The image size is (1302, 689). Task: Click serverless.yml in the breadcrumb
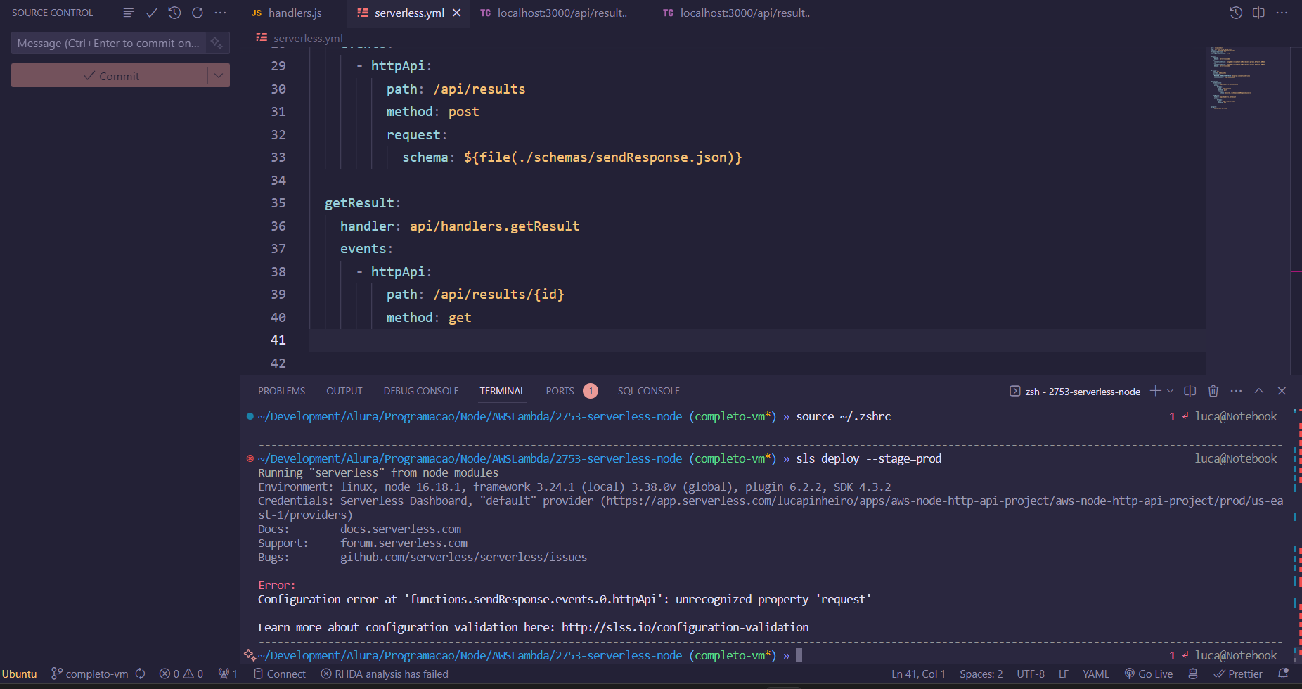[308, 38]
